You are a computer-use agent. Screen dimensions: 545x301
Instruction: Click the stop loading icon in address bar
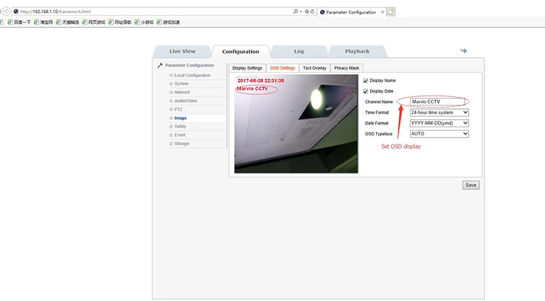(x=307, y=12)
